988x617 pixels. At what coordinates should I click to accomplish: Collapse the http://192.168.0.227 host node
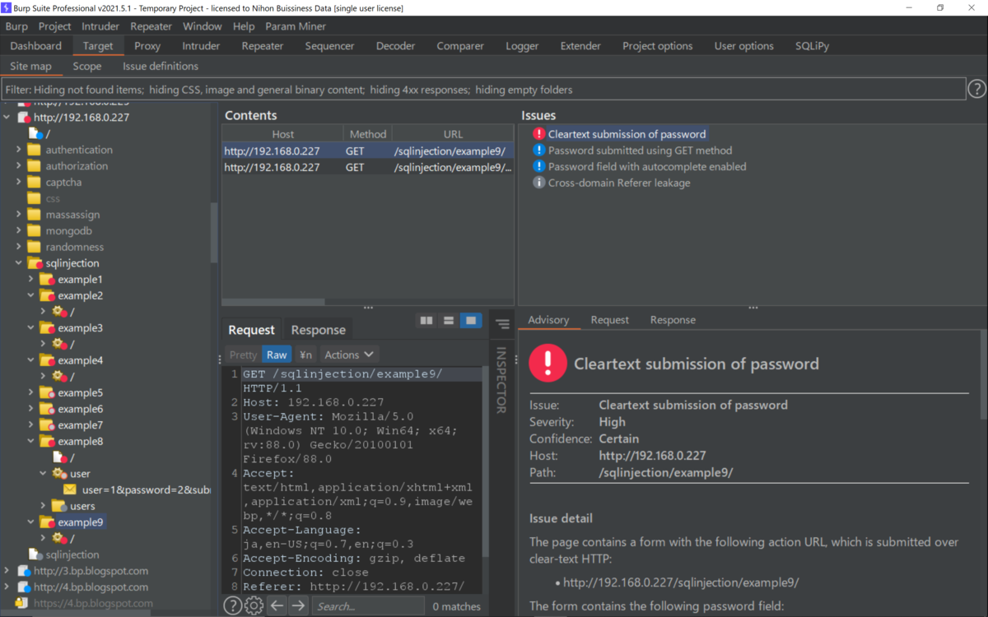[7, 118]
